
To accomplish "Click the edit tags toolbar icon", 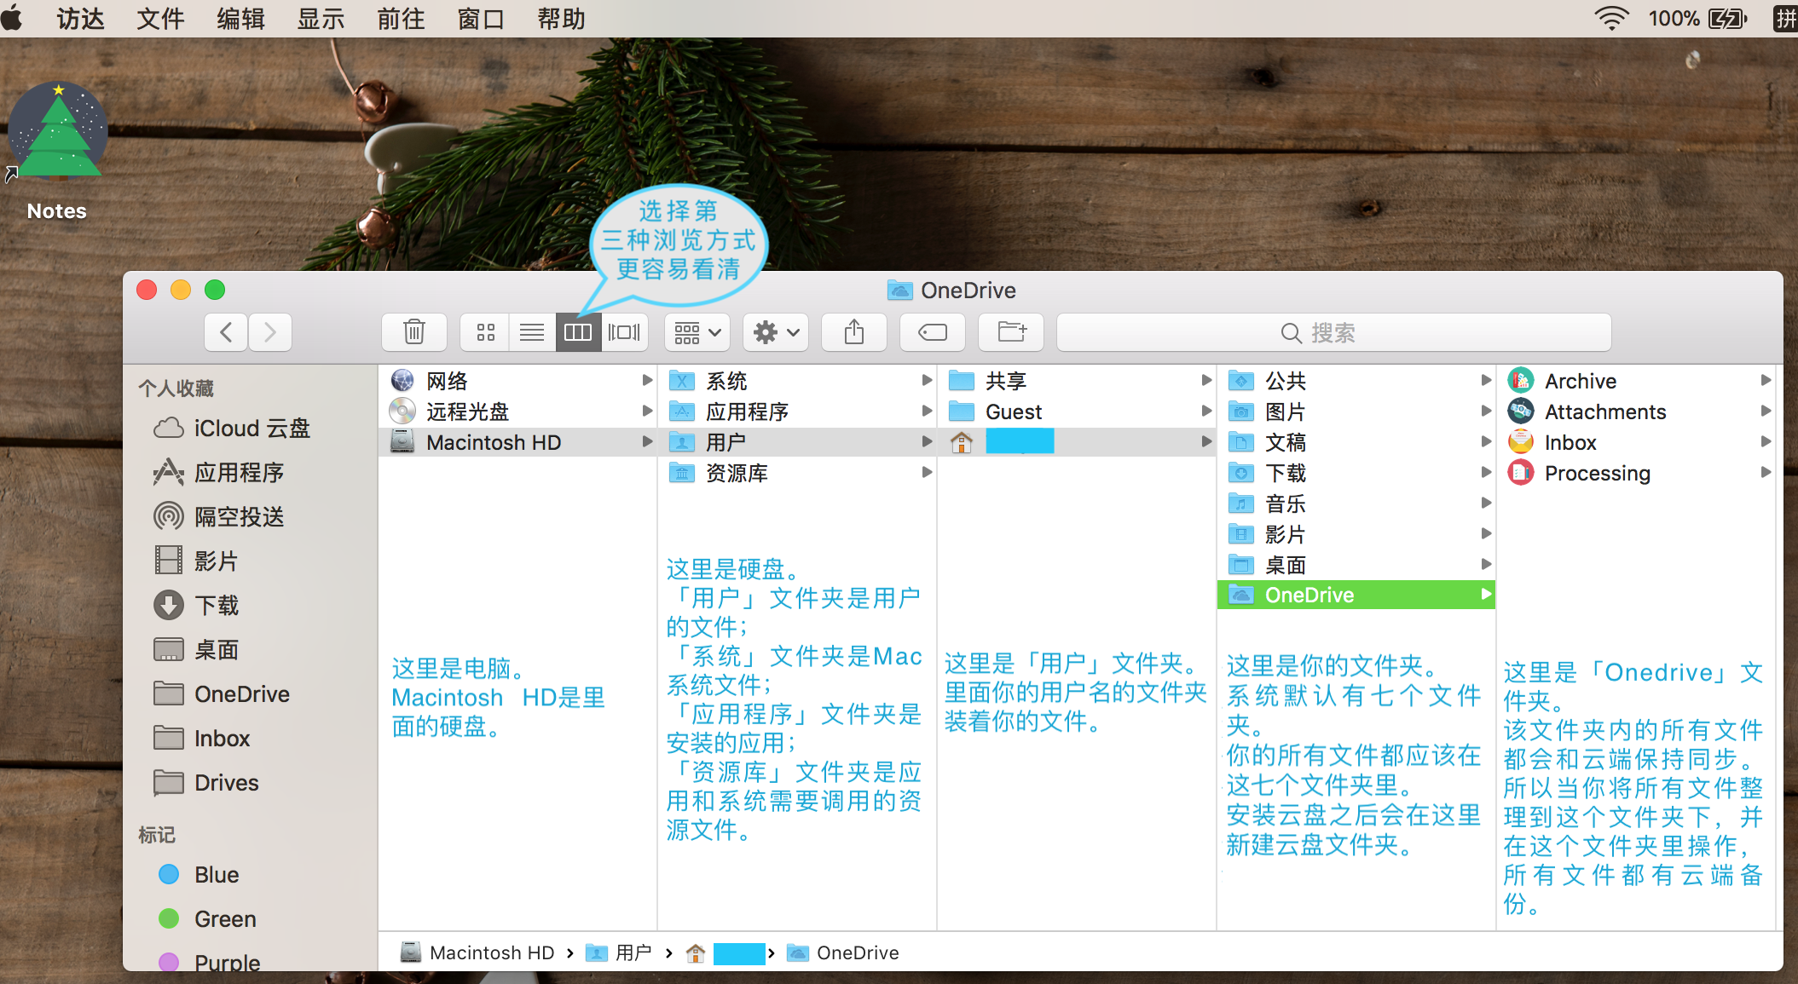I will [933, 332].
